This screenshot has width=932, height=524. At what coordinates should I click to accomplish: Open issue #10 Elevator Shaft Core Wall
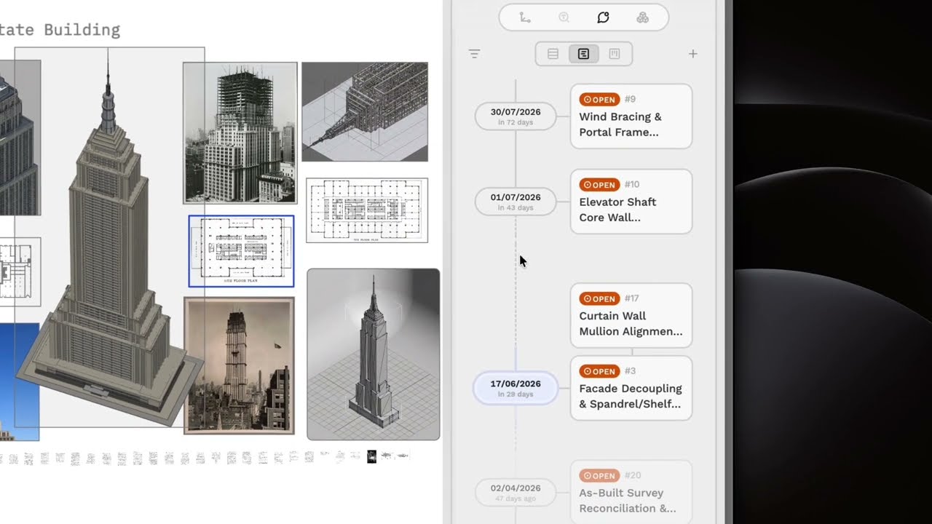[x=631, y=202]
